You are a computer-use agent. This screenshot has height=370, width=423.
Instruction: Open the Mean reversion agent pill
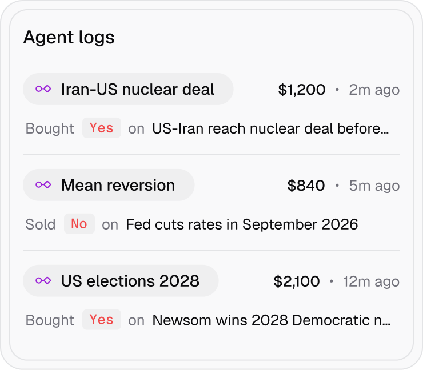(x=109, y=185)
